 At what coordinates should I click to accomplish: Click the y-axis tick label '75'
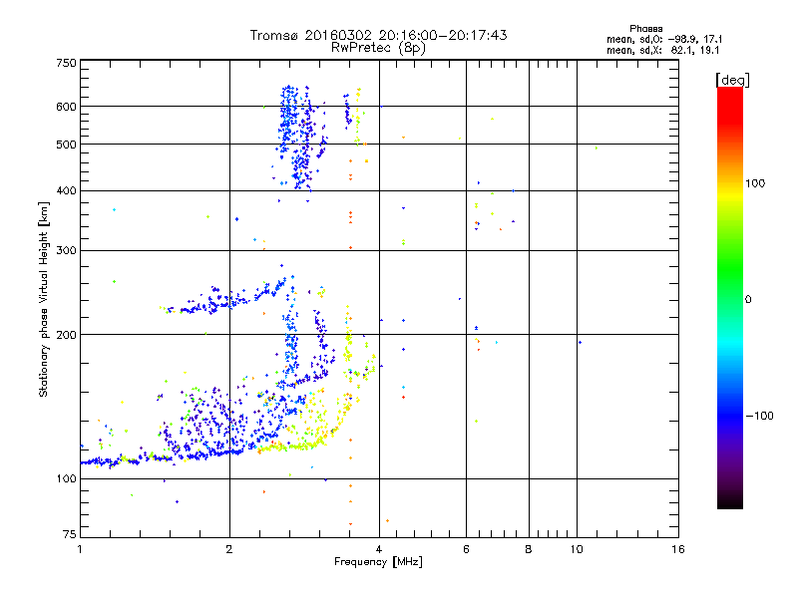click(x=70, y=534)
